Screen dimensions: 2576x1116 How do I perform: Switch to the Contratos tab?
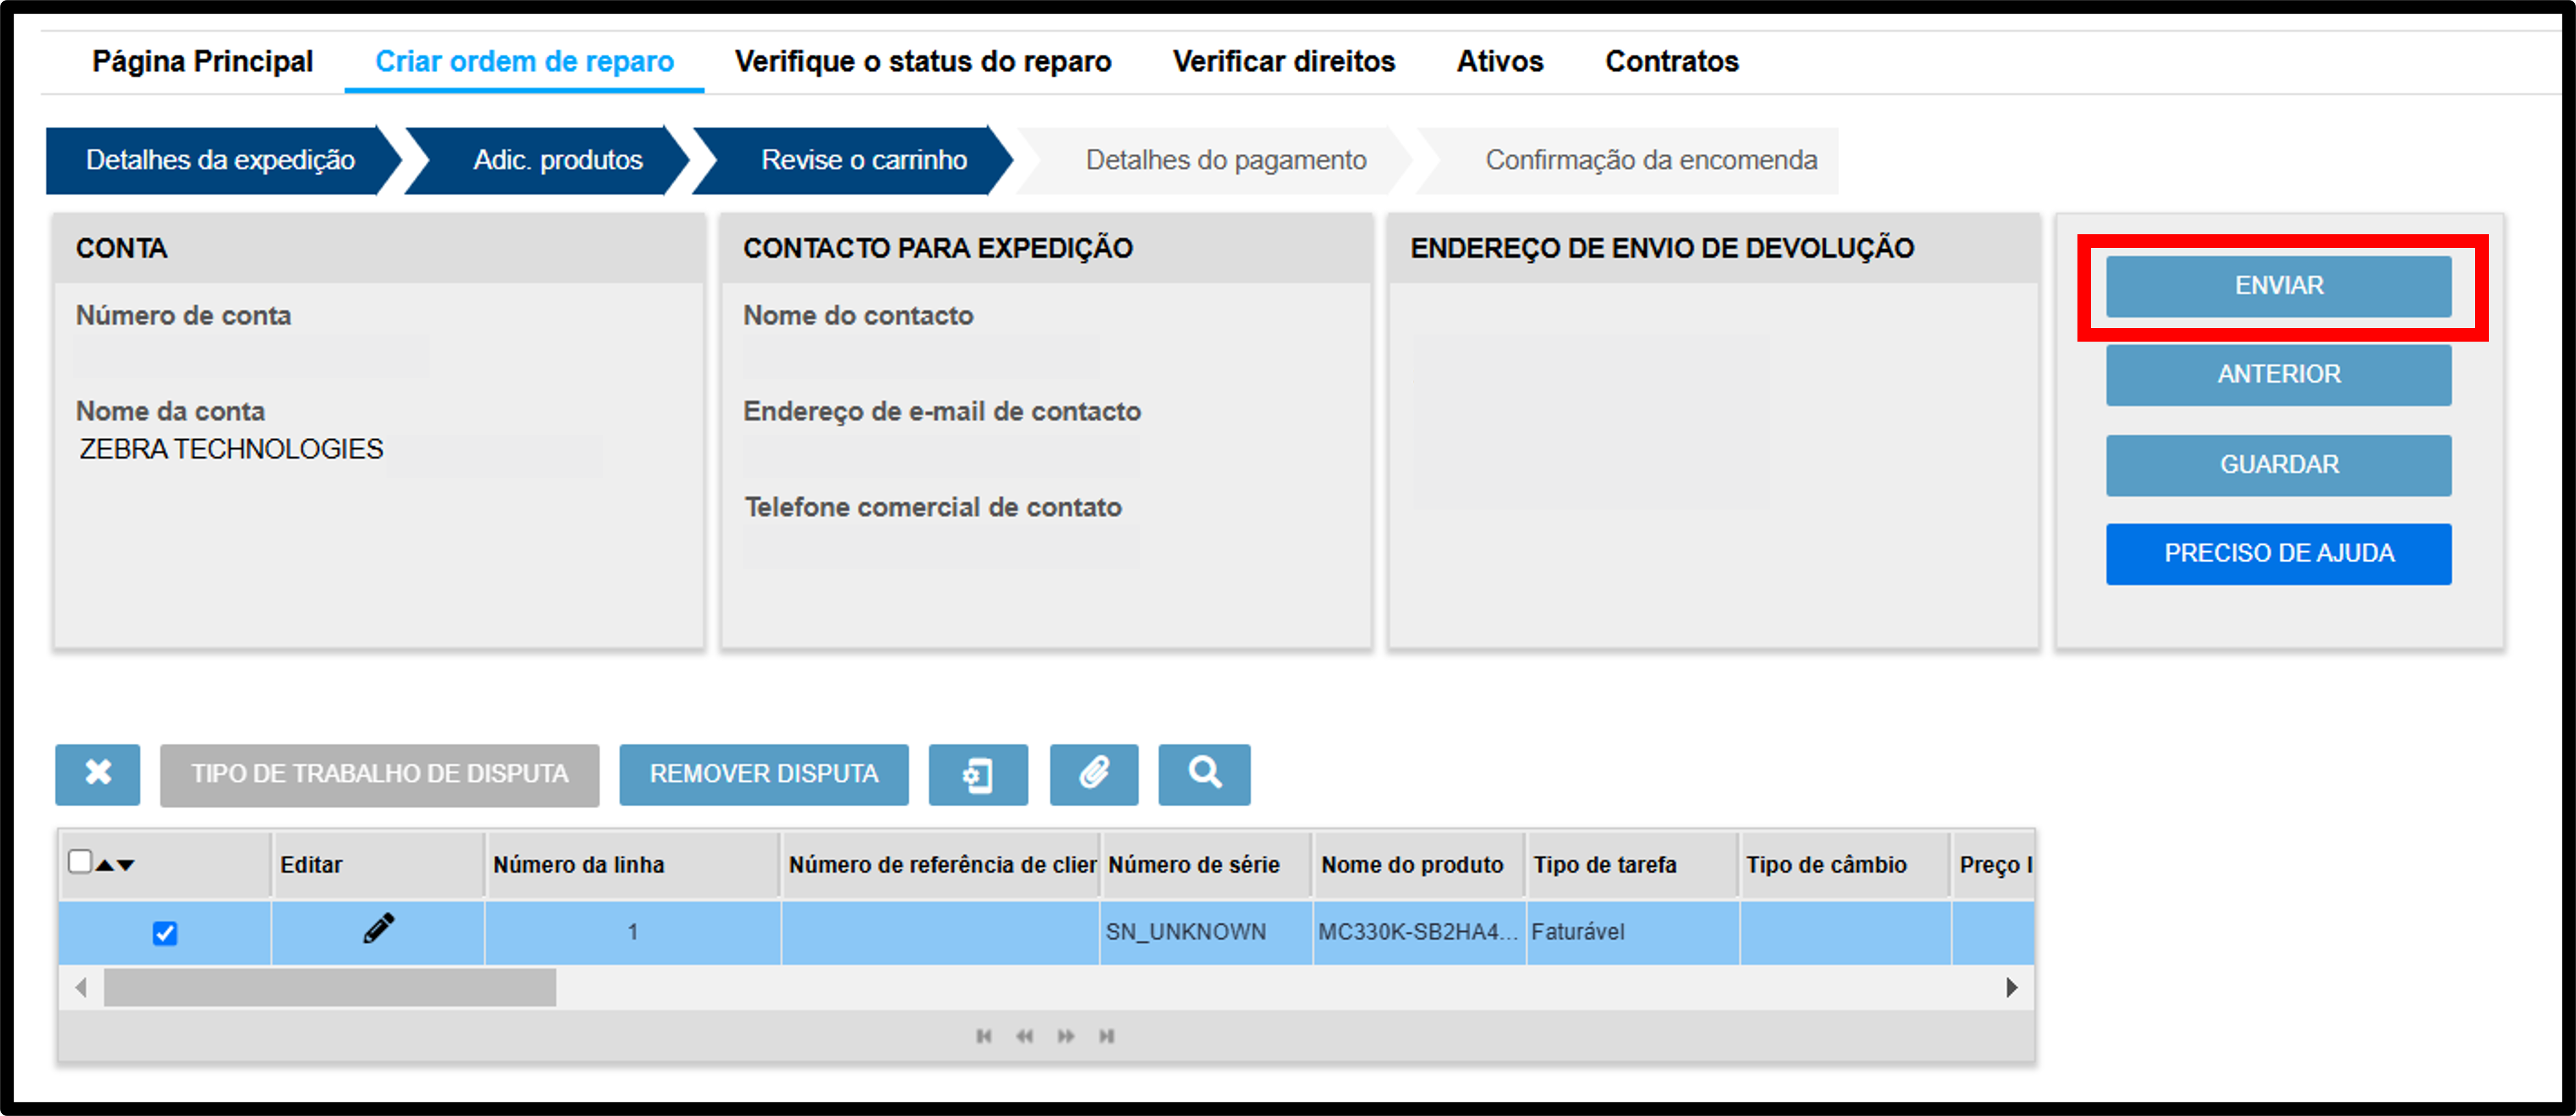[1672, 61]
